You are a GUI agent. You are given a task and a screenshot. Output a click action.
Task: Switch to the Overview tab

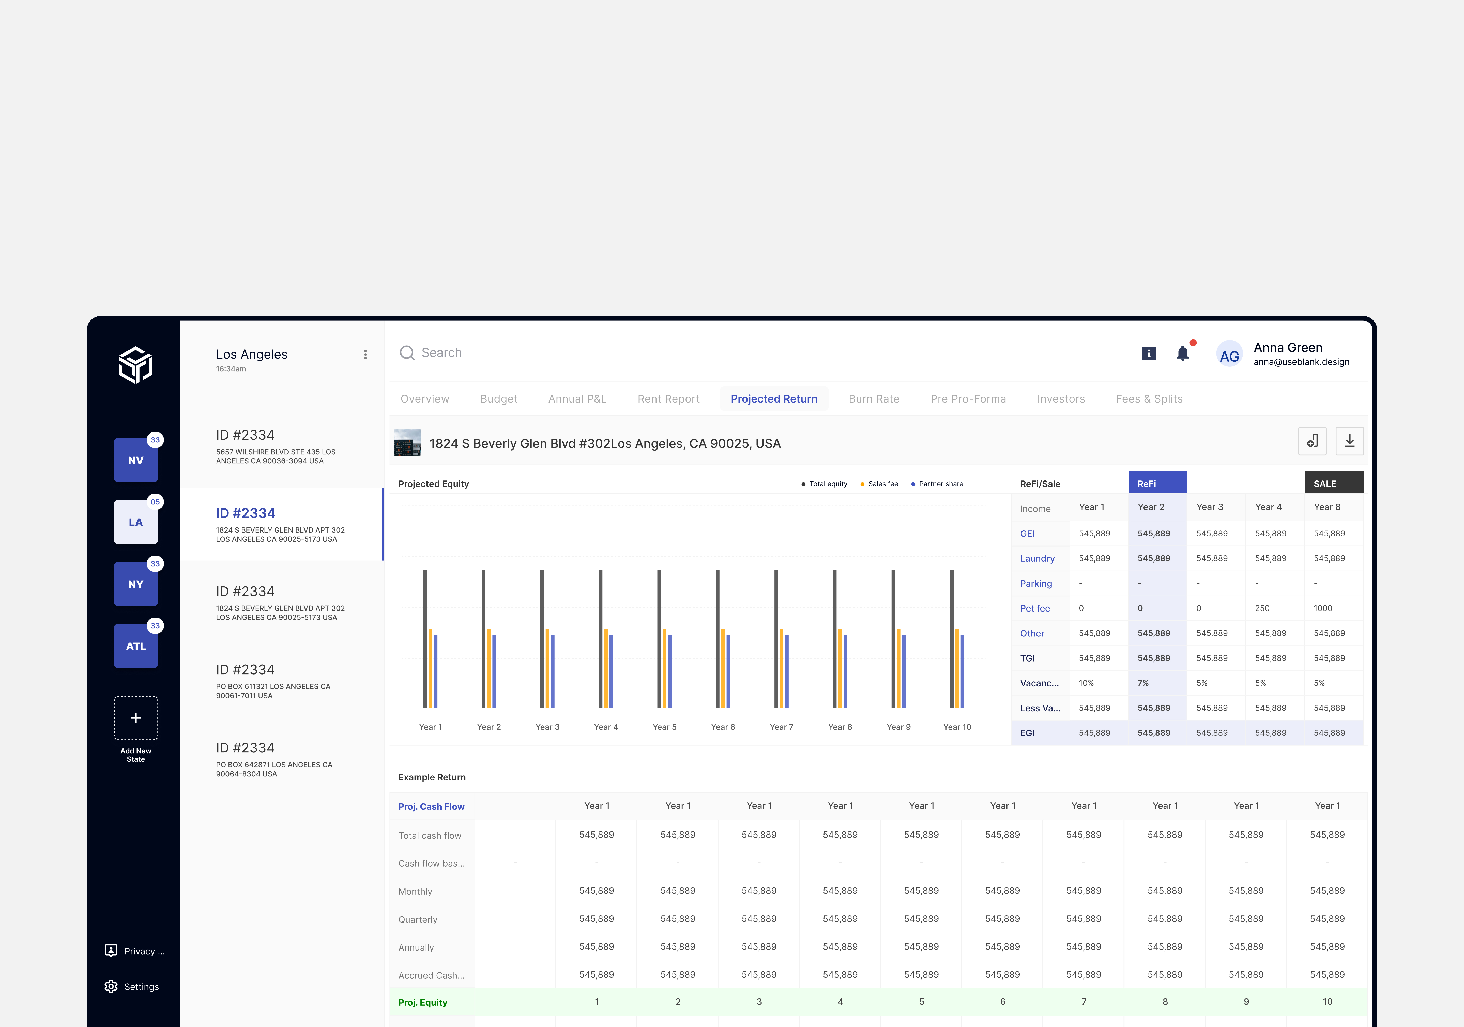click(x=425, y=399)
